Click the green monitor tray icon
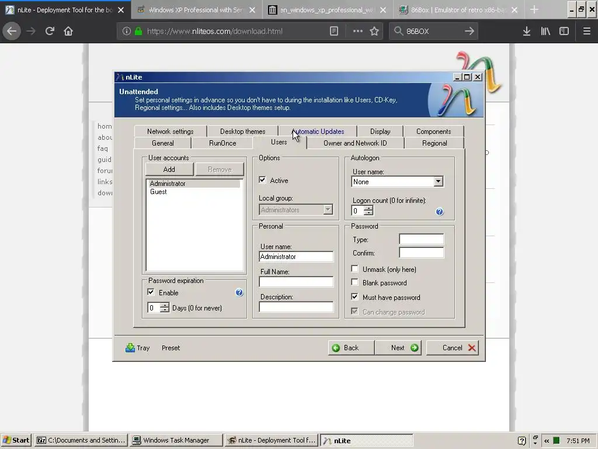The width and height of the screenshot is (598, 449). [557, 441]
